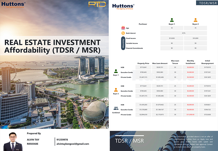This screenshot has height=151, width=218.
Task: Click the orange Buyer 2 icon beside the property table
Action: 116,90
